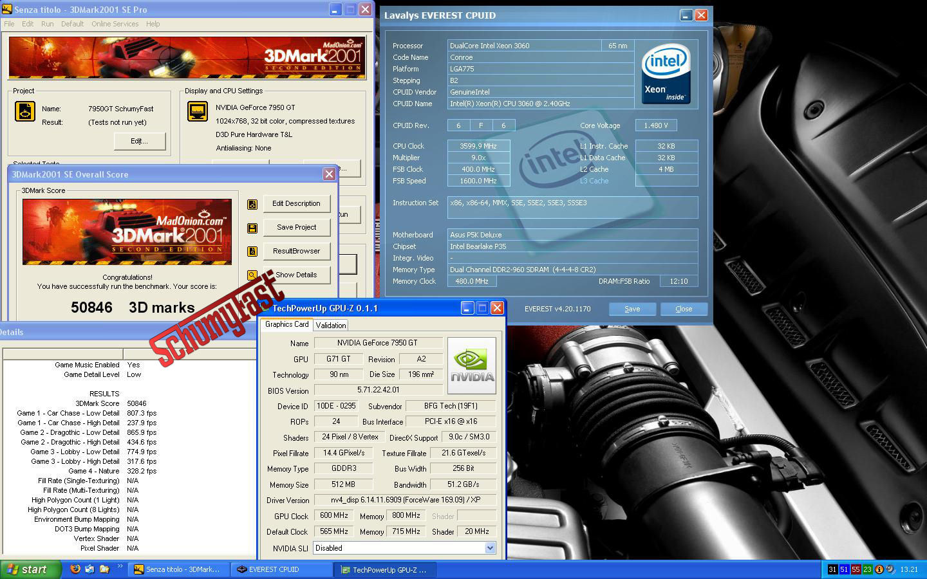Click Close in the EVEREST CPUID window
927x579 pixels.
pos(684,309)
